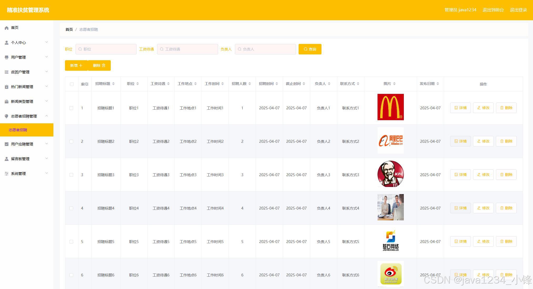533x289 pixels.
Task: Click 退出登录 in the top header
Action: pos(518,10)
